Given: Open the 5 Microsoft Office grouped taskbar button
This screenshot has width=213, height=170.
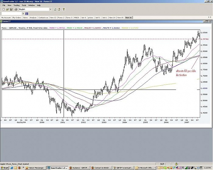Looking at the screenshot, I should click(145, 168).
